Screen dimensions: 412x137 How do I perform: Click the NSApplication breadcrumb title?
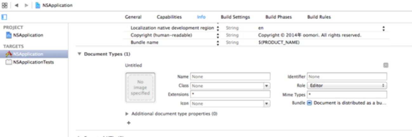point(57,5)
